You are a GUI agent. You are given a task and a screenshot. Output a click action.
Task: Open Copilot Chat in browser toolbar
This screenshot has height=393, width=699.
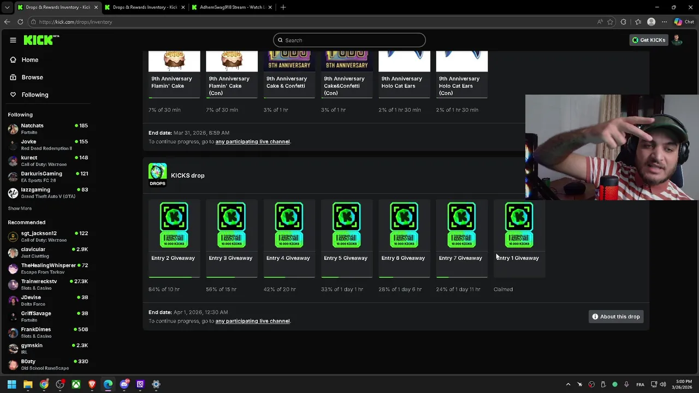(683, 22)
